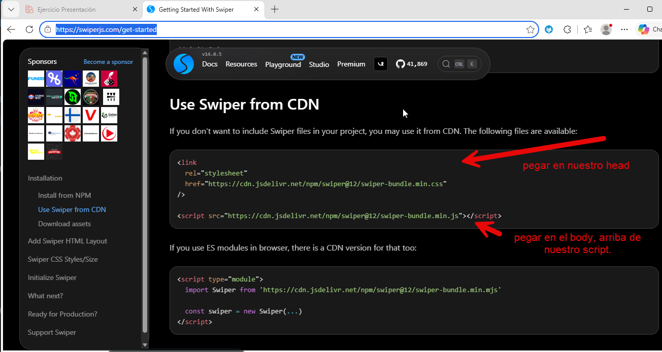
Task: Open the browser Settings and more menu
Action: click(x=624, y=29)
